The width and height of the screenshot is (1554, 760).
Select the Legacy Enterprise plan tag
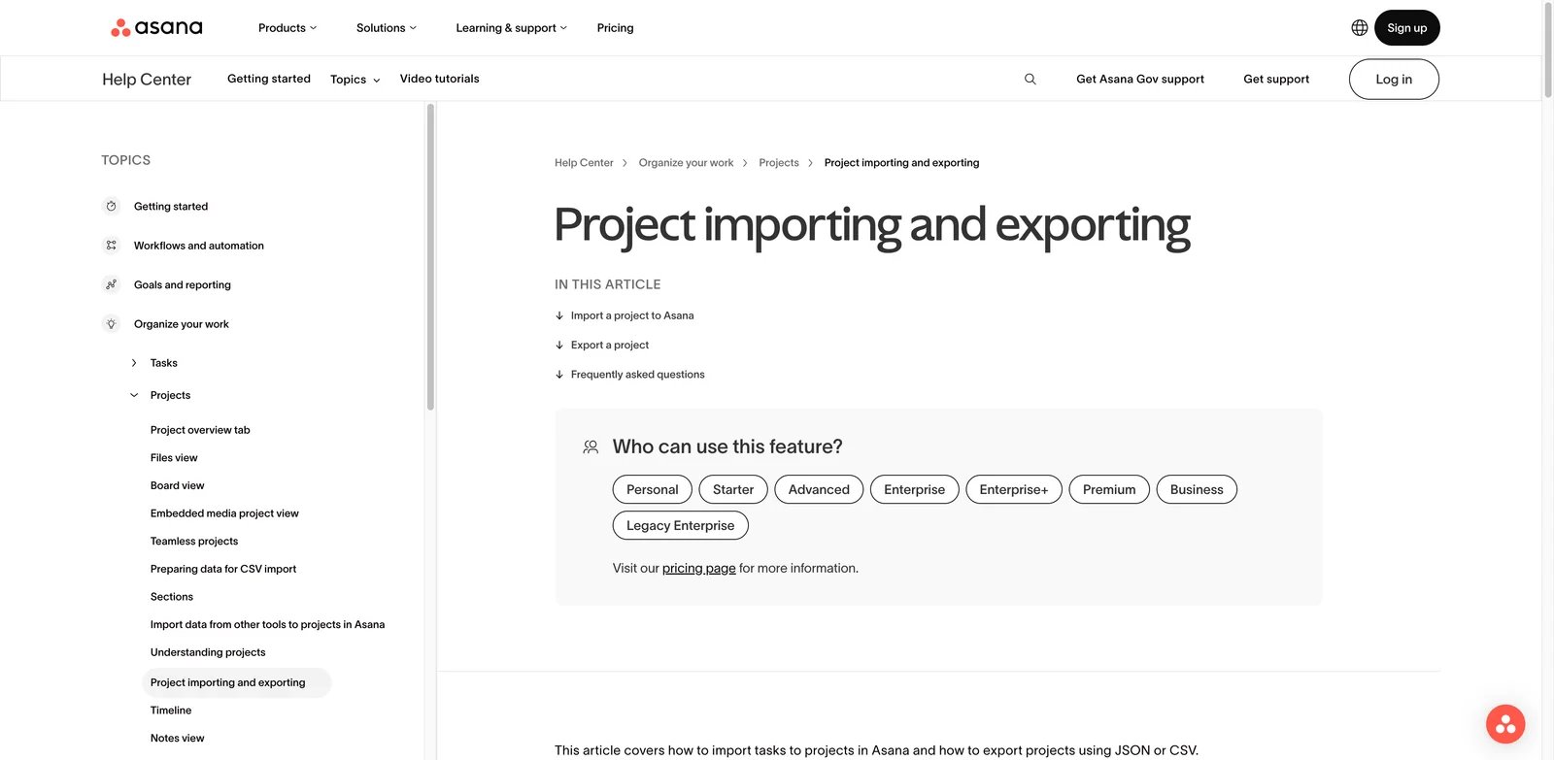point(681,525)
